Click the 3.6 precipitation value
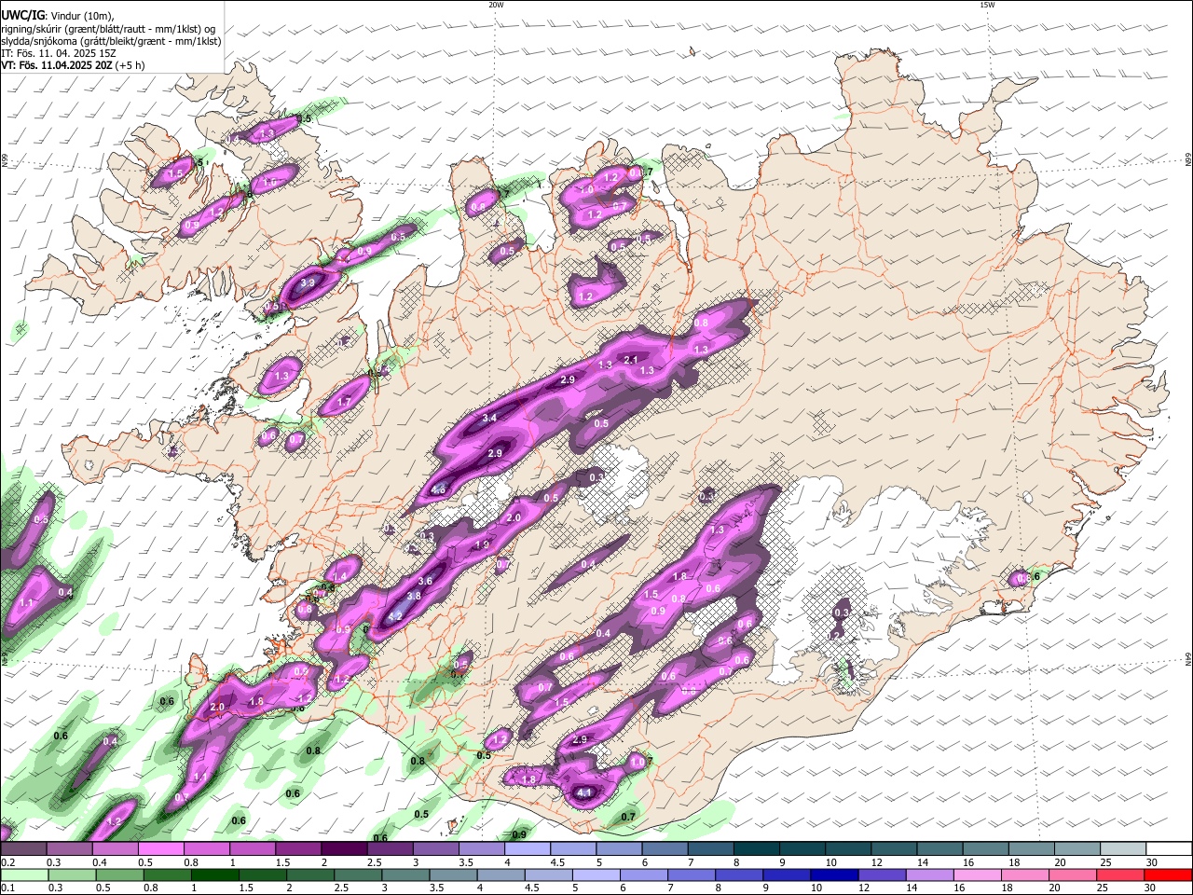The width and height of the screenshot is (1193, 895). pos(425,581)
